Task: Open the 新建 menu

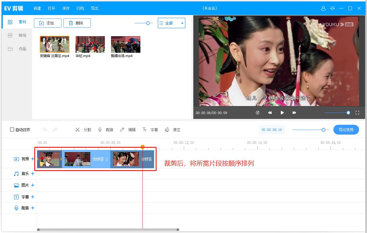Action: (x=37, y=8)
